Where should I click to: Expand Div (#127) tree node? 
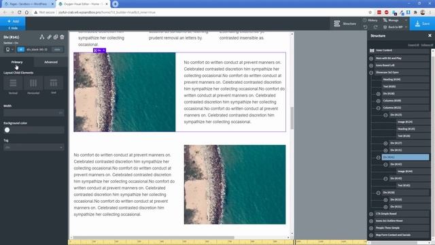(385, 144)
